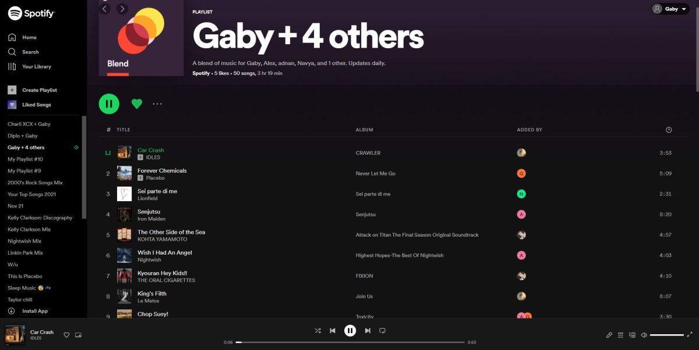Toggle the green heart to unlike the playlist
Image resolution: width=699 pixels, height=350 pixels.
pyautogui.click(x=137, y=103)
